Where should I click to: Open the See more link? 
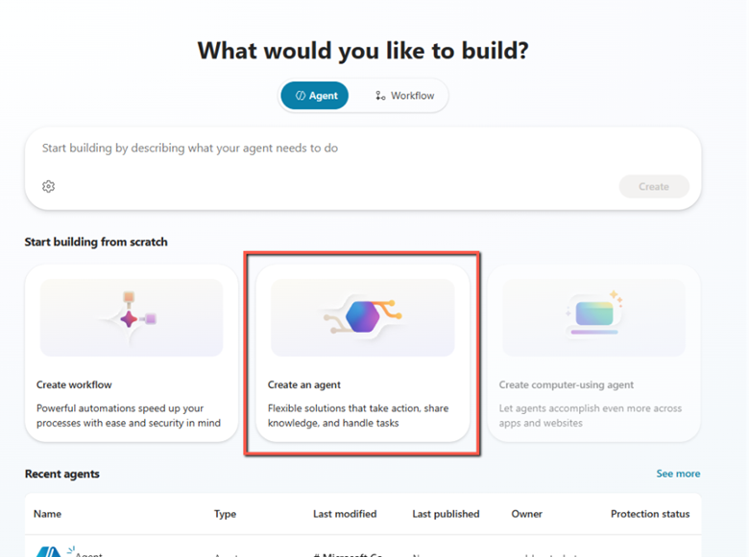click(x=678, y=474)
